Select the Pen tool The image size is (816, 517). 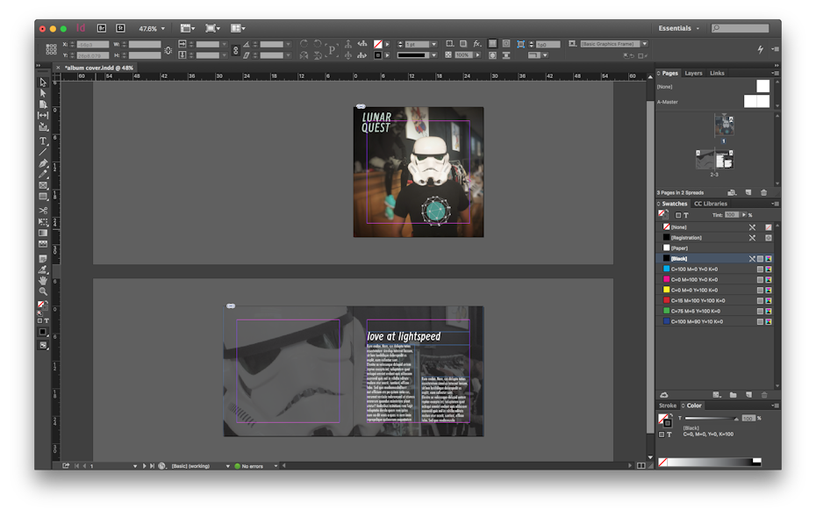pyautogui.click(x=43, y=163)
